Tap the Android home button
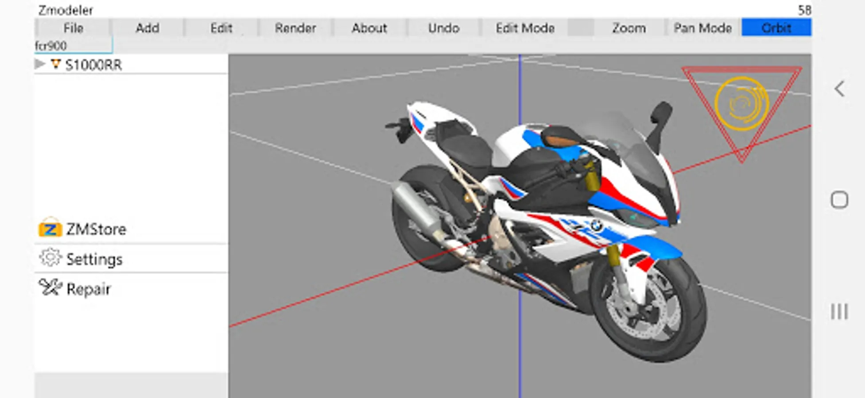Viewport: 865px width, 398px height. (839, 200)
